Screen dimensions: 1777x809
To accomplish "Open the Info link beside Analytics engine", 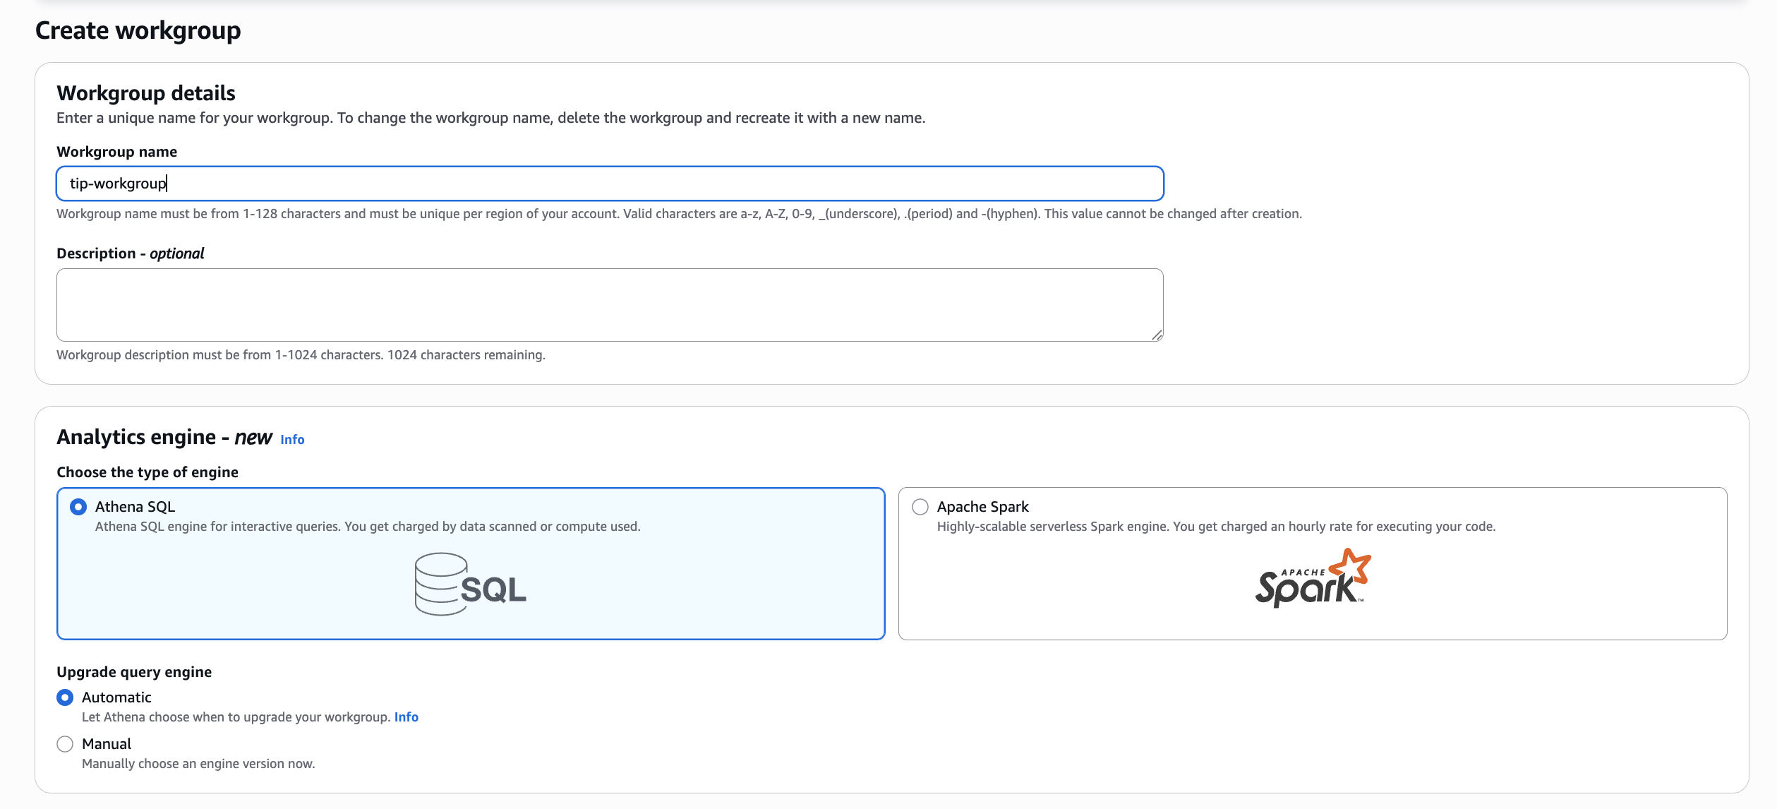I will point(292,439).
